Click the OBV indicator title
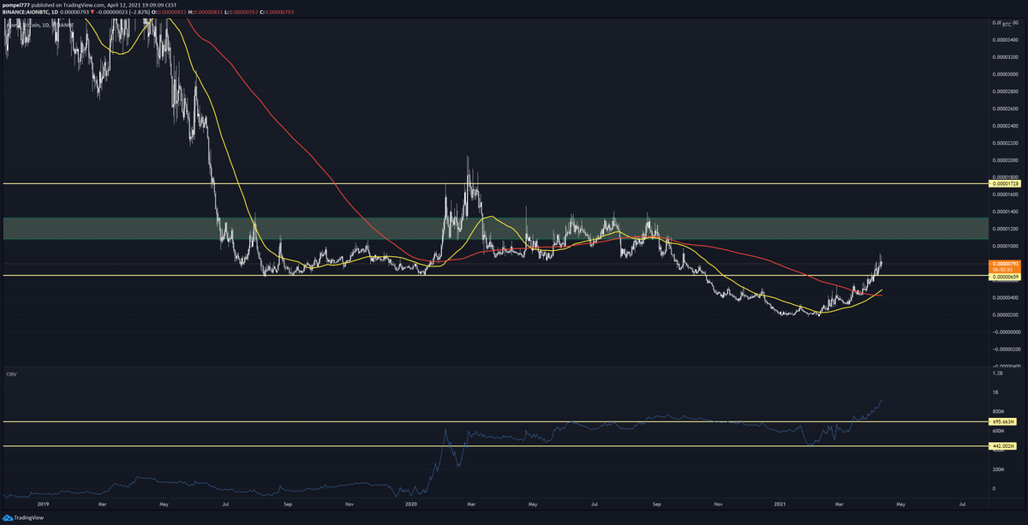Image resolution: width=1028 pixels, height=525 pixels. point(12,374)
